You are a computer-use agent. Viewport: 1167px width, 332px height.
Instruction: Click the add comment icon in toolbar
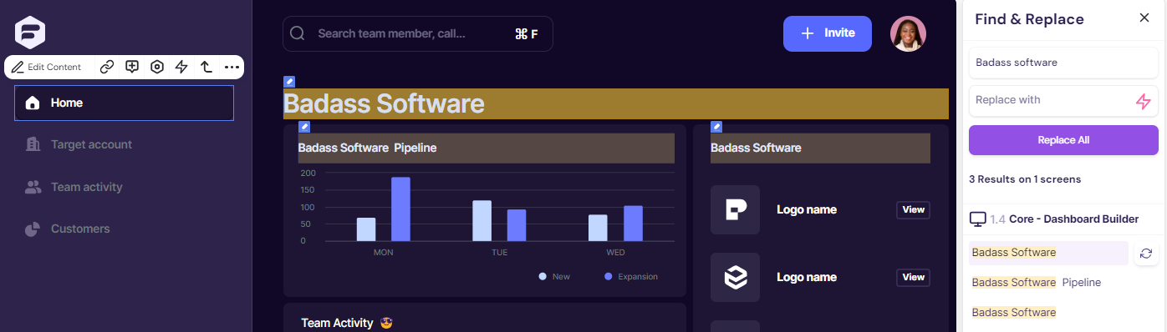[x=132, y=67]
